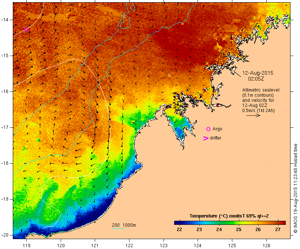Click the '12-Aug-2015' date label

tap(258, 73)
